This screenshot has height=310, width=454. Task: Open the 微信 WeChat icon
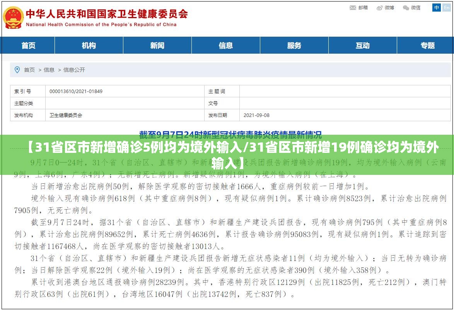(406, 8)
